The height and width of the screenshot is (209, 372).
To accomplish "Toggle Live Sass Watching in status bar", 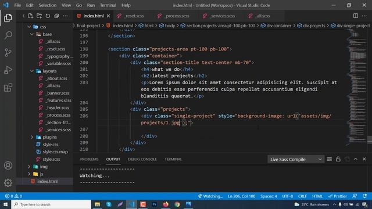I will pyautogui.click(x=210, y=196).
